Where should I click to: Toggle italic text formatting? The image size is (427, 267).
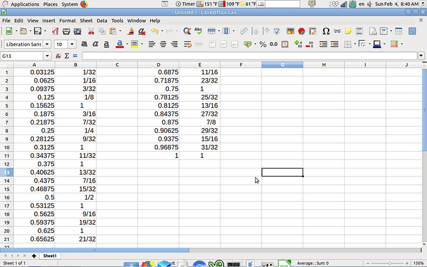coord(95,44)
